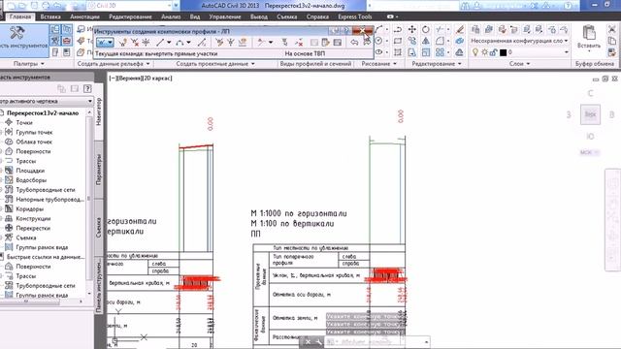Viewport: 621px width, 349px height.
Task: Select the Mirror tool in the editing panel
Action: [x=425, y=41]
